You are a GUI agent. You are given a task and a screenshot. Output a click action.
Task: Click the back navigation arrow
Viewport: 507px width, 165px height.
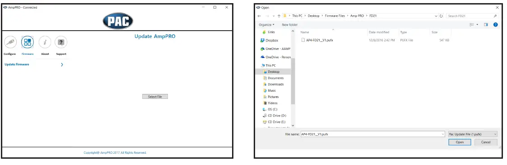coord(259,16)
